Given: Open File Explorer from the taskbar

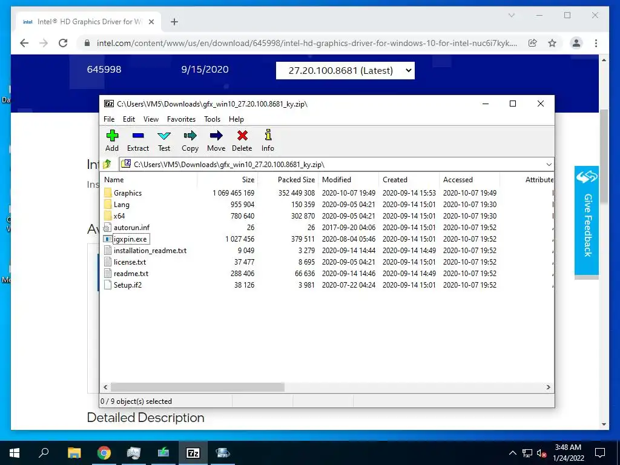Looking at the screenshot, I should [74, 453].
